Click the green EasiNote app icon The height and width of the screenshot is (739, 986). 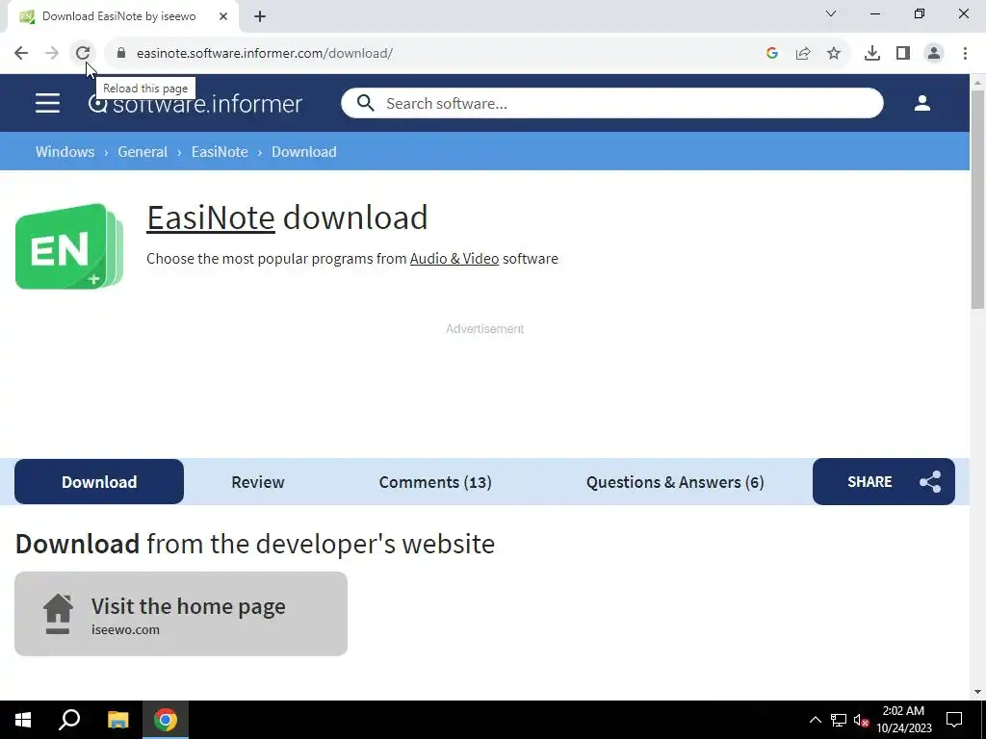point(69,246)
